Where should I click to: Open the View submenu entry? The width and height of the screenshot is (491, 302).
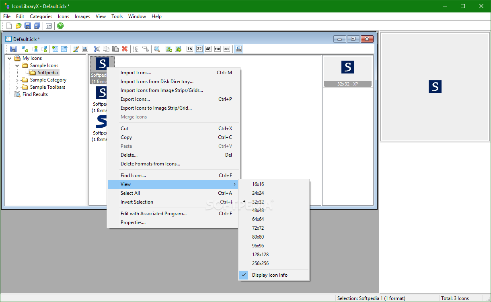[x=173, y=184]
